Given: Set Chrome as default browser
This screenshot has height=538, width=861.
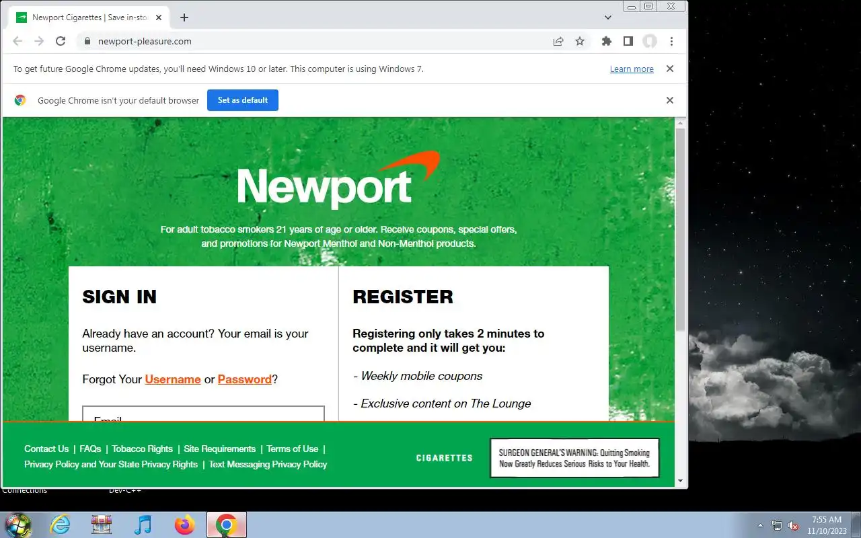Looking at the screenshot, I should [x=243, y=100].
